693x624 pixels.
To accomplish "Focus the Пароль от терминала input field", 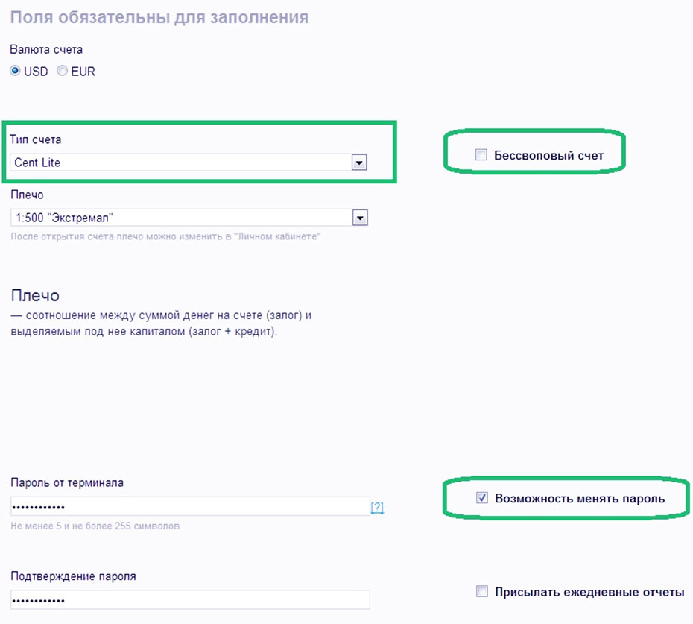I will 190,506.
